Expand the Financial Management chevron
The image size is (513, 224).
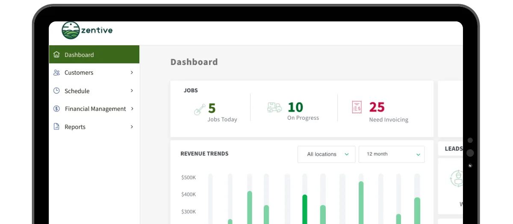(132, 109)
